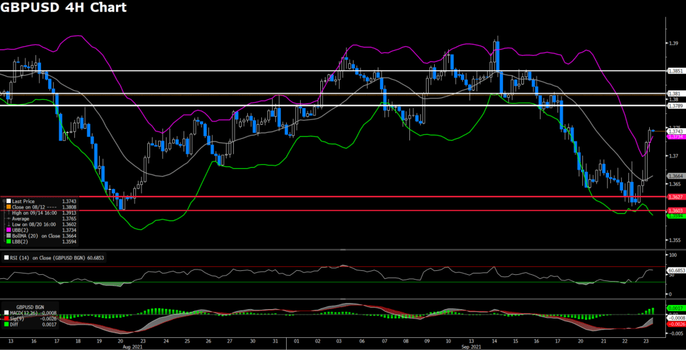686x350 pixels.
Task: Click the 1.37 price axis label
Action: click(674, 156)
